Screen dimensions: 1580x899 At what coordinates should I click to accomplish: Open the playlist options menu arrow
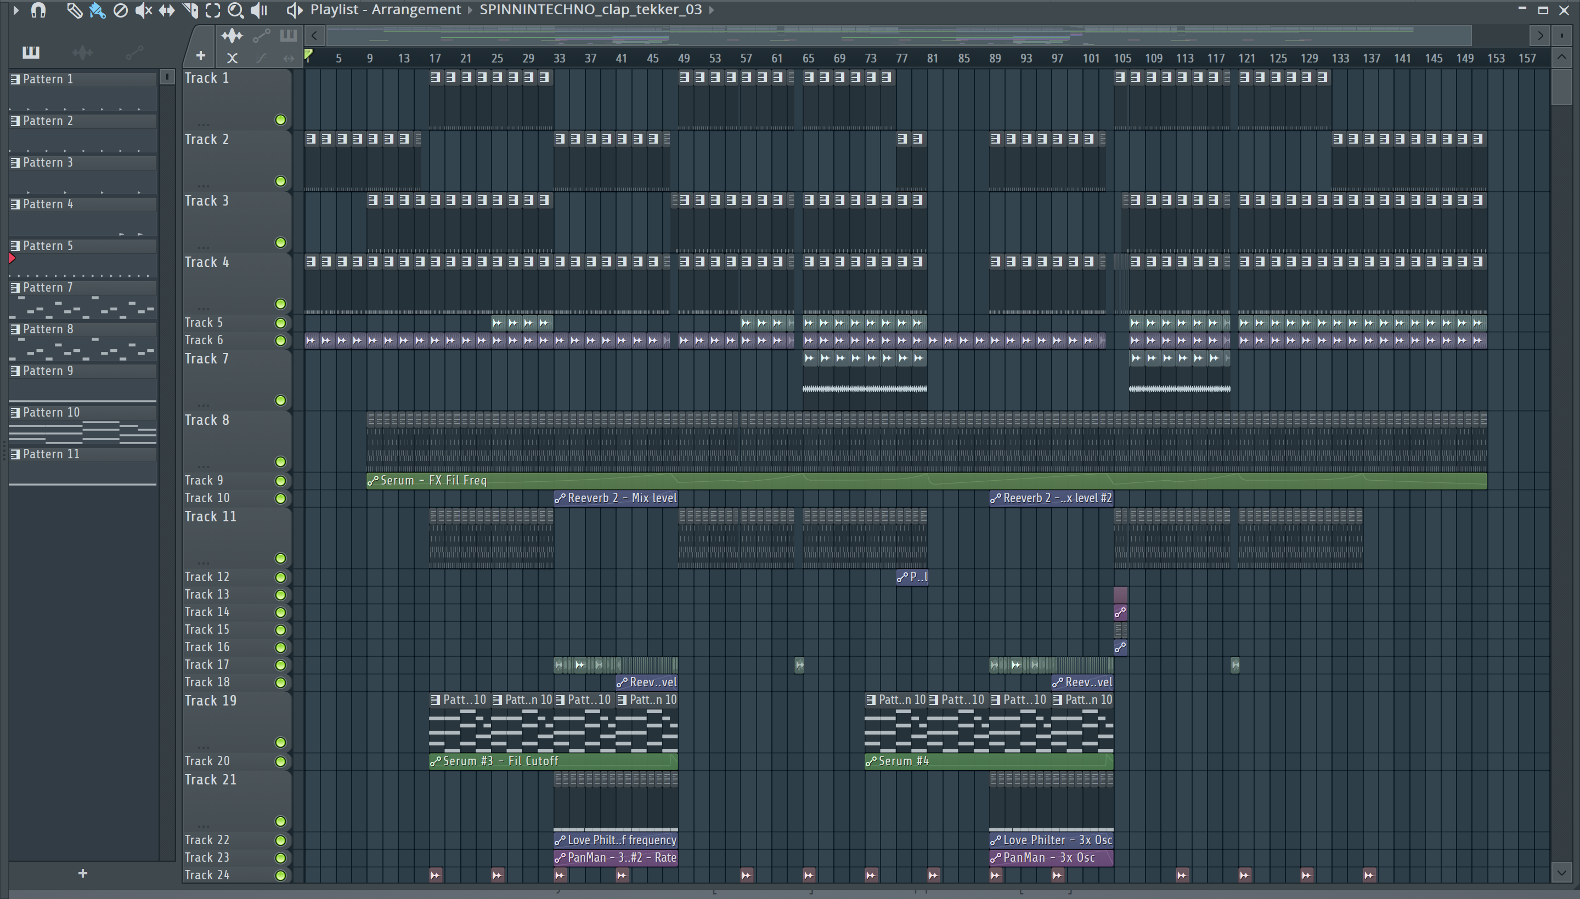coord(16,10)
